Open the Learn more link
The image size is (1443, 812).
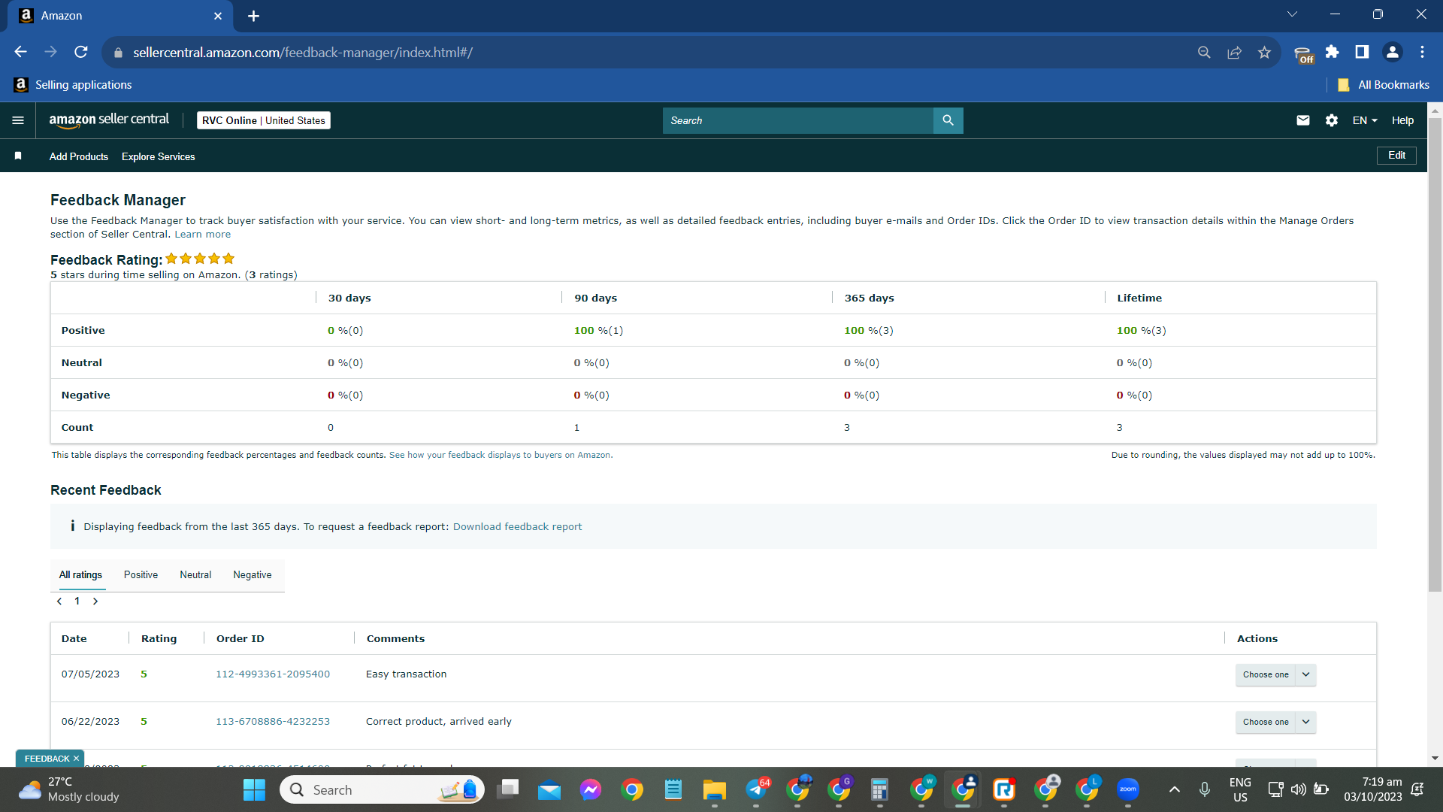203,235
